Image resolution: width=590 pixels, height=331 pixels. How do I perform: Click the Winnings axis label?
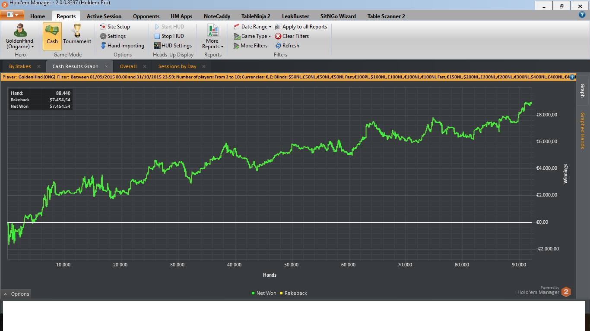coord(565,174)
